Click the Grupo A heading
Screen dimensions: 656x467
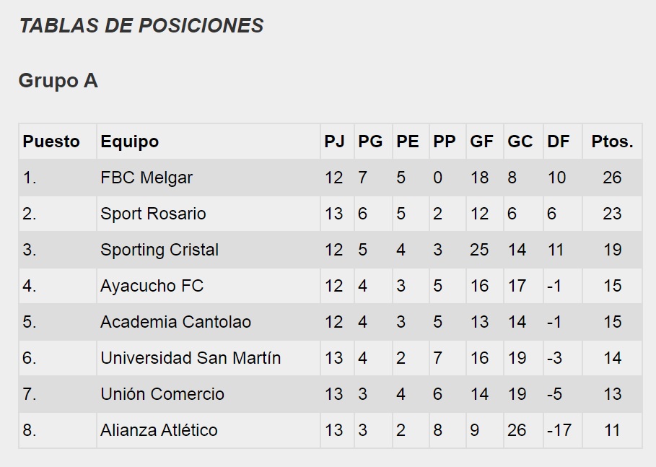coord(58,81)
